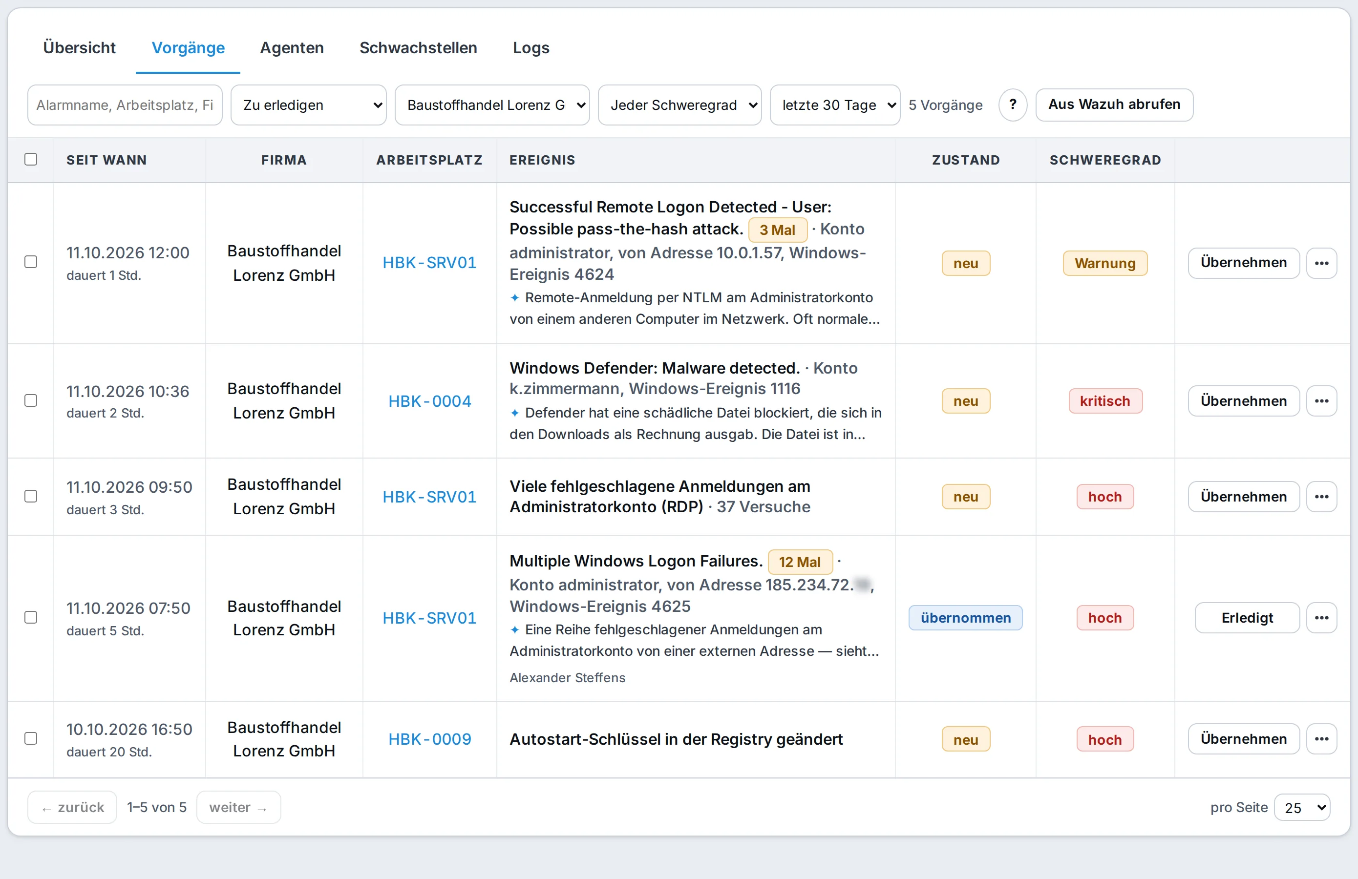Open HBK-0009 workstation link
Viewport: 1358px width, 879px height.
(430, 739)
